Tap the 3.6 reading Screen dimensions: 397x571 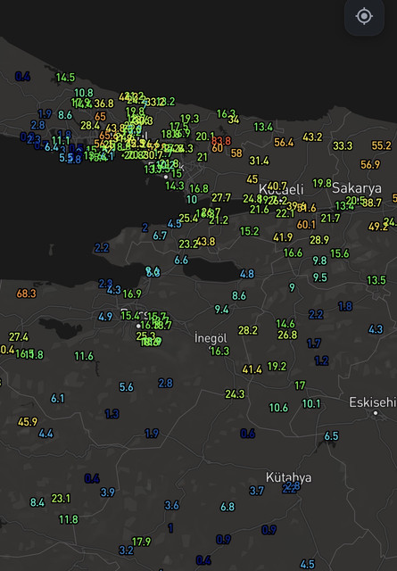[171, 506]
